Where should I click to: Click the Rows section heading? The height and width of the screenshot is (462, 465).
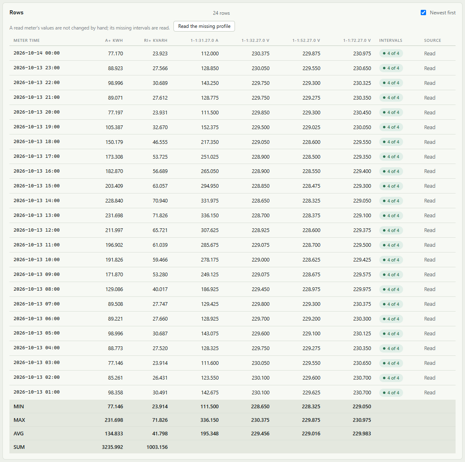pyautogui.click(x=16, y=12)
